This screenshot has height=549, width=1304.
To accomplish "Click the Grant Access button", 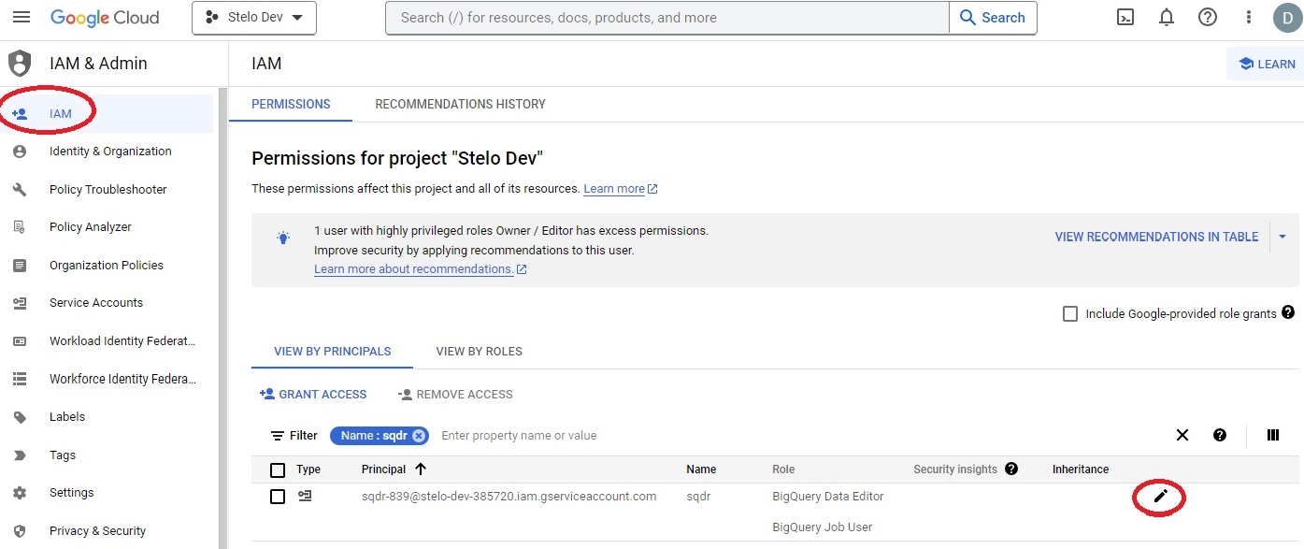I will pos(313,395).
